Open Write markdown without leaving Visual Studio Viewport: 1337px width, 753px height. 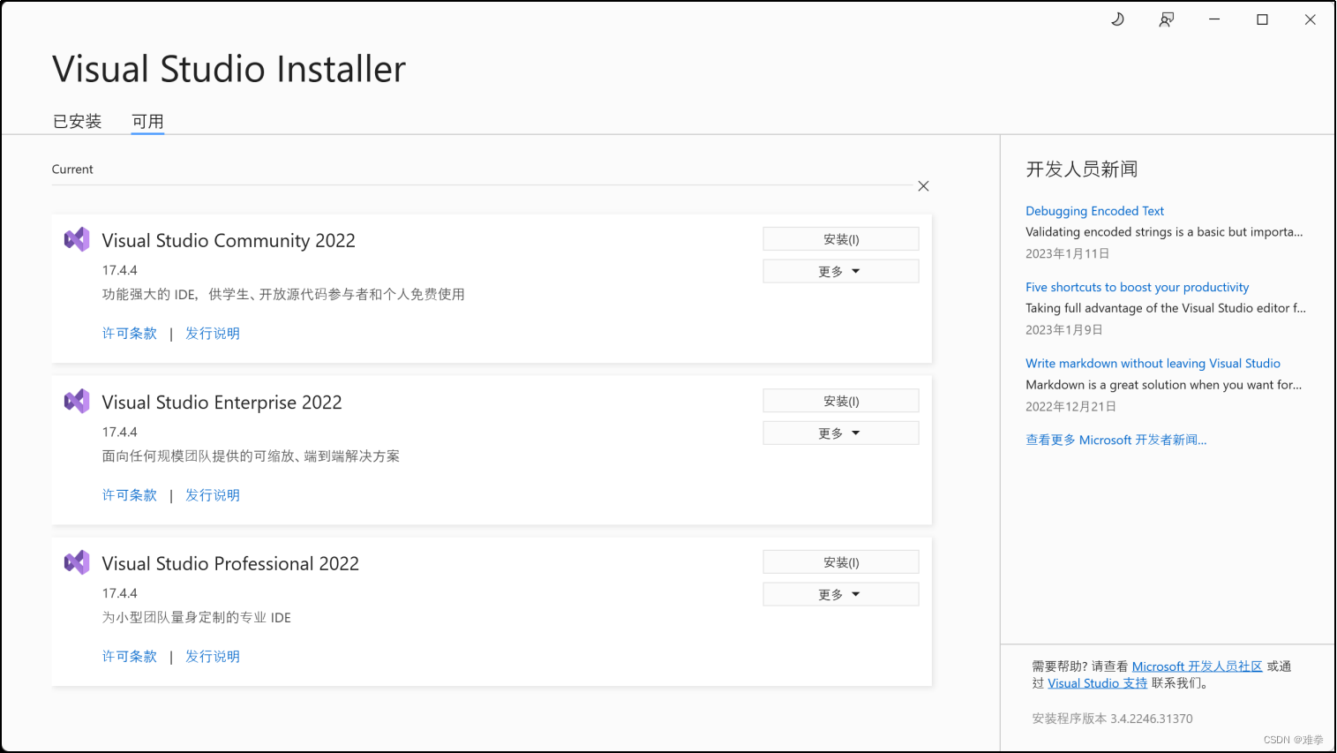(1153, 363)
